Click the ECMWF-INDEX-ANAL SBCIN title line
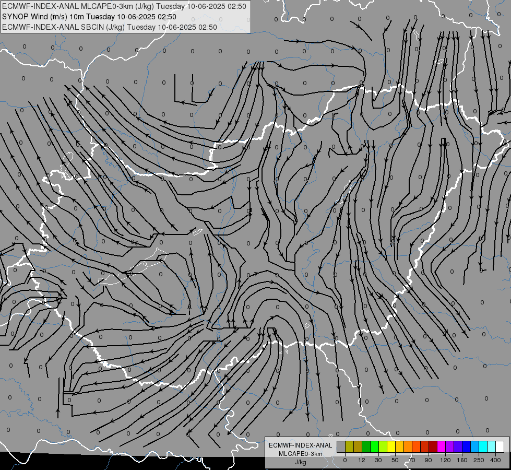 pyautogui.click(x=110, y=27)
